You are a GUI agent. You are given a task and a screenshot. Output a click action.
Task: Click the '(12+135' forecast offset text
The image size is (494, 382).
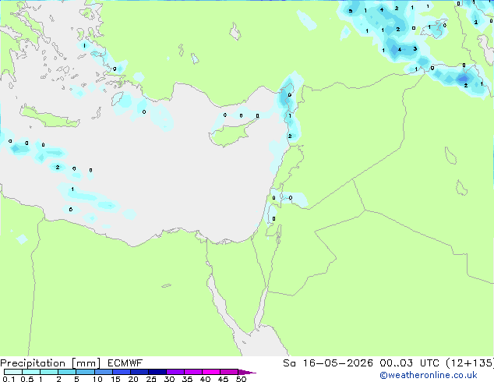click(x=469, y=363)
